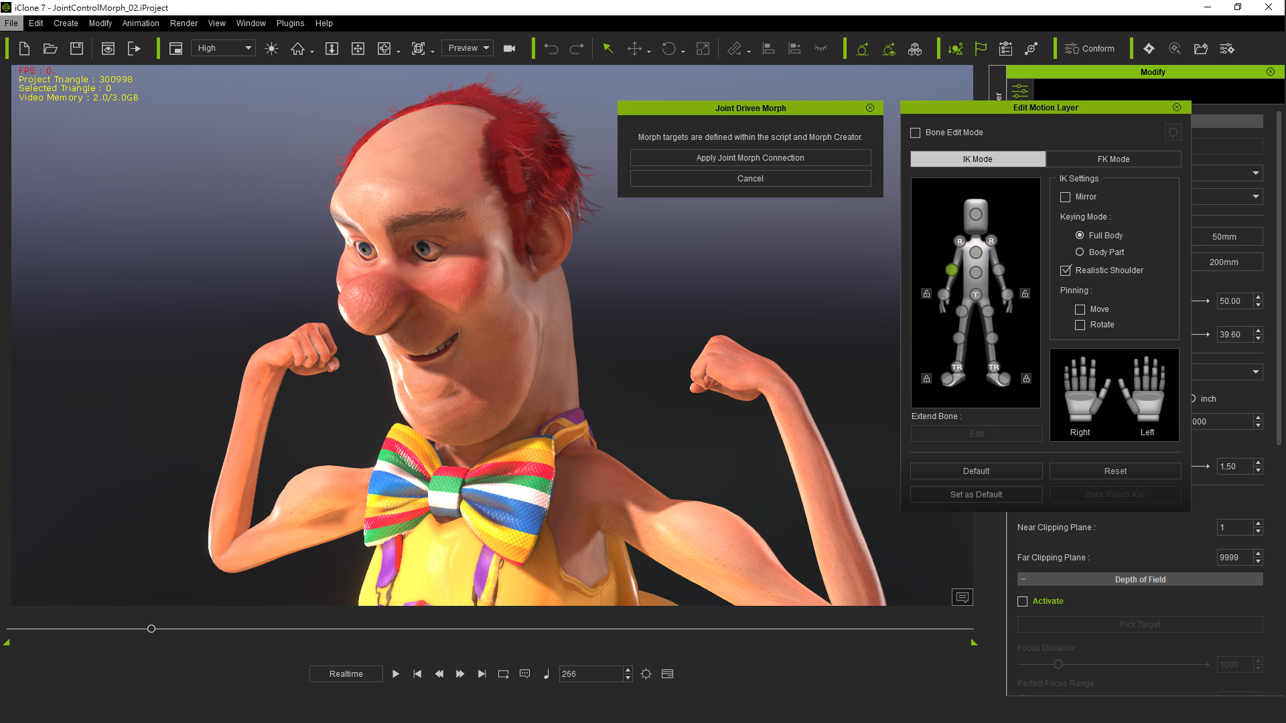Select the Body Part keying mode
Viewport: 1286px width, 723px height.
[x=1080, y=252]
